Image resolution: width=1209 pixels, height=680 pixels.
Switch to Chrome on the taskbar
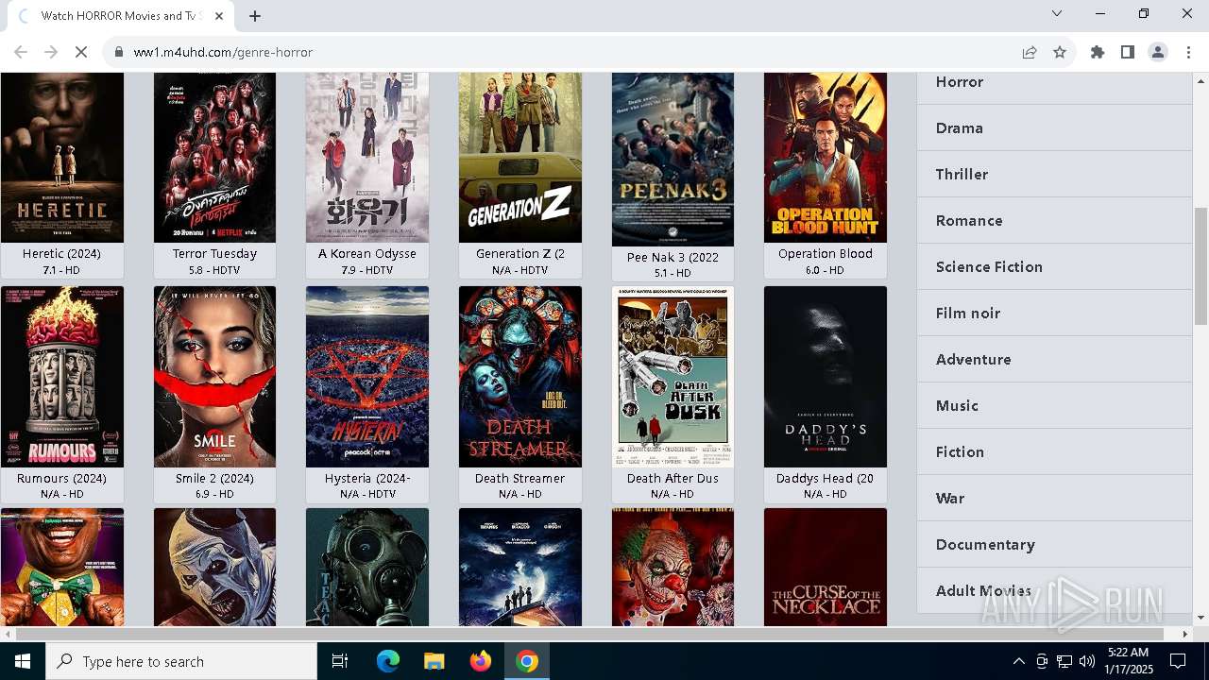click(527, 661)
